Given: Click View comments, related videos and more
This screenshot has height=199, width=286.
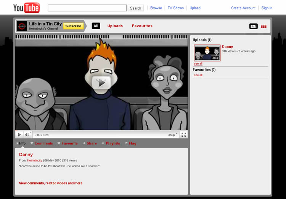Looking at the screenshot, I should coord(51,183).
